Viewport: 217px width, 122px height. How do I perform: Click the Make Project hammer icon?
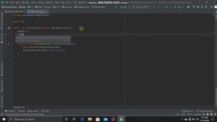pyautogui.click(x=116, y=7)
